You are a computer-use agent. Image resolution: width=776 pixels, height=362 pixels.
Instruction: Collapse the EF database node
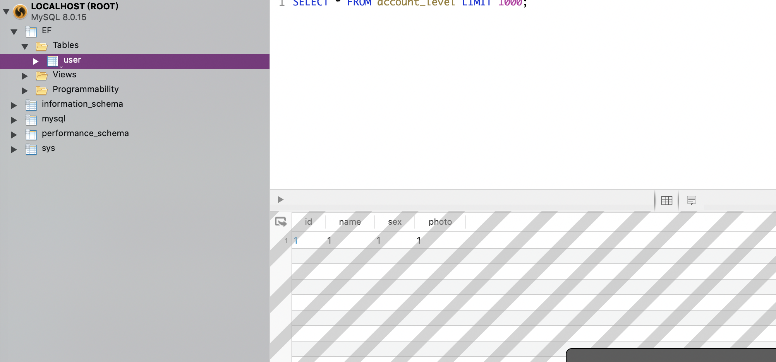pyautogui.click(x=14, y=32)
